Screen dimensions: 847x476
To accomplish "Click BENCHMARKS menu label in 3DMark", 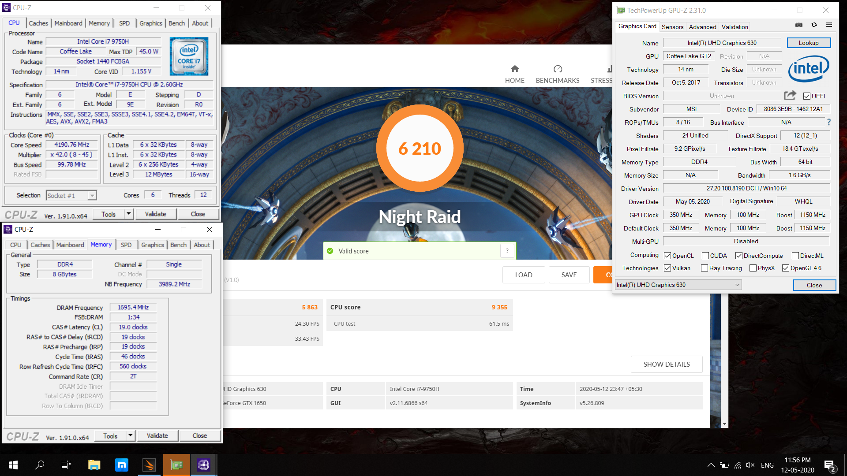I will [x=558, y=80].
